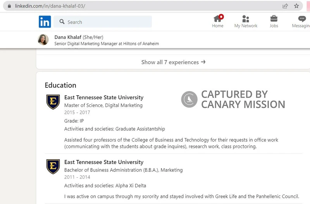Show all 7 experiences

point(173,62)
